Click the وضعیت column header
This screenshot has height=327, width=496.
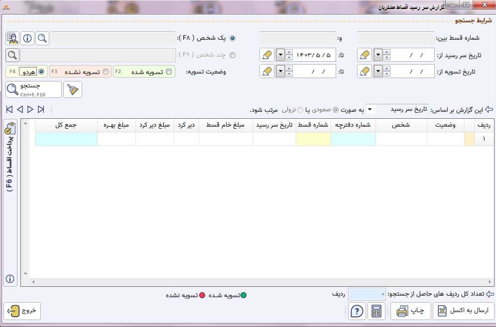pyautogui.click(x=445, y=125)
